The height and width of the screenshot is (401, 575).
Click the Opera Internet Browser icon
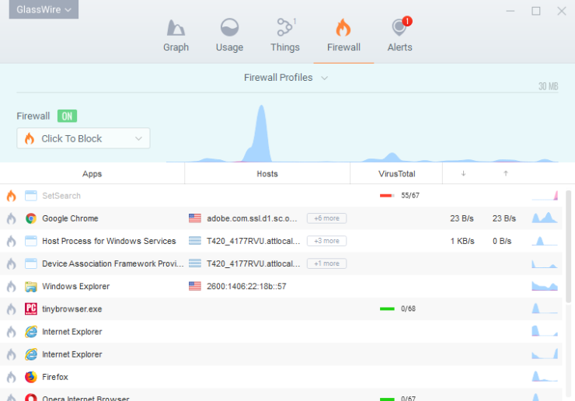click(x=31, y=397)
